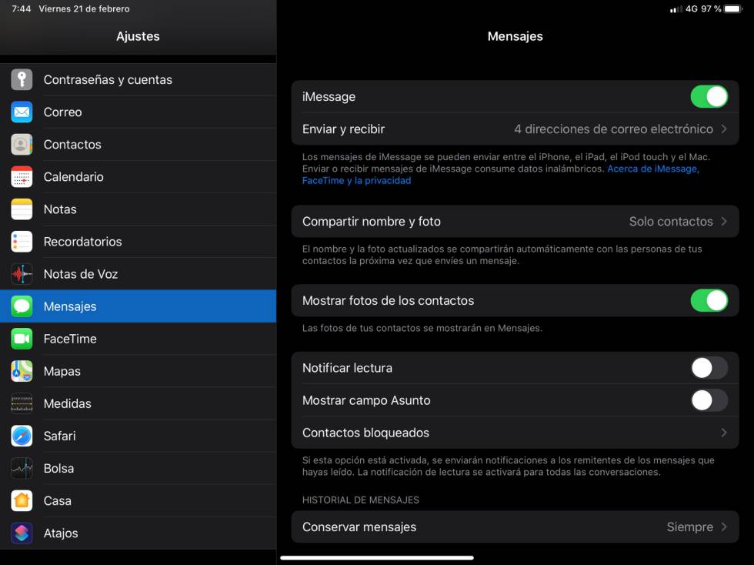Tap the Medidas ruler icon
The height and width of the screenshot is (565, 754).
point(22,404)
